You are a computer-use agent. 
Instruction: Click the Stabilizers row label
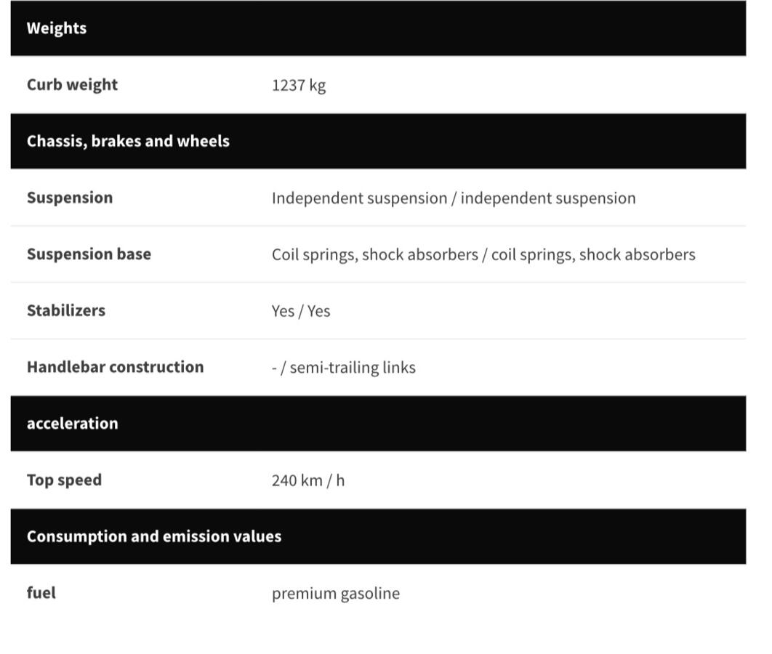66,310
